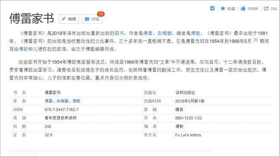Screen dimensions: 280x157
Task: Click the share count 765
Action: [x=274, y=9]
